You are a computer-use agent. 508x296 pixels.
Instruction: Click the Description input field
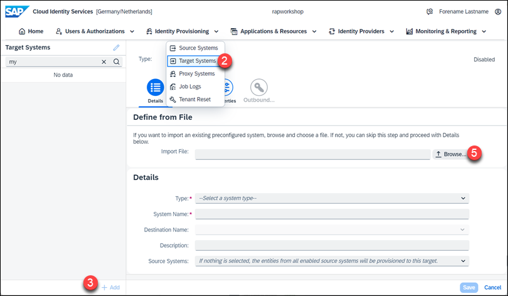coord(332,245)
